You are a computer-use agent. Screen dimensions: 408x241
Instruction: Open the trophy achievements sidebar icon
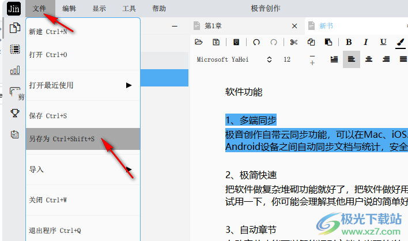[15, 113]
